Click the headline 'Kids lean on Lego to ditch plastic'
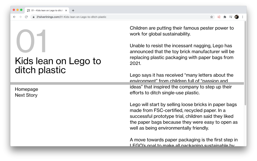This screenshot has height=161, width=257. (58, 65)
